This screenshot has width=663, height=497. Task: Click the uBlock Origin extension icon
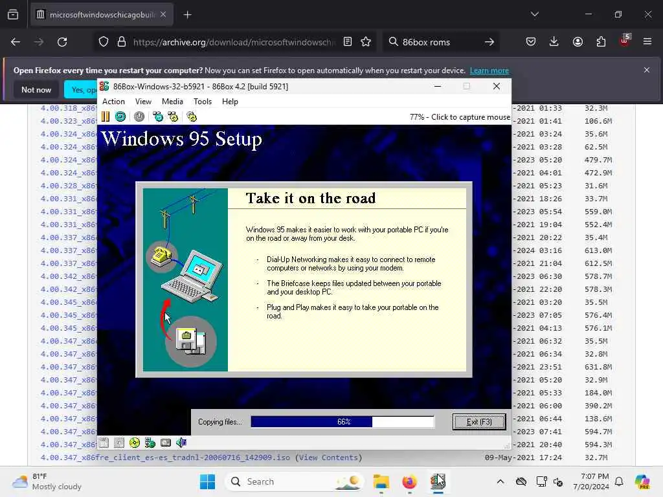(625, 41)
